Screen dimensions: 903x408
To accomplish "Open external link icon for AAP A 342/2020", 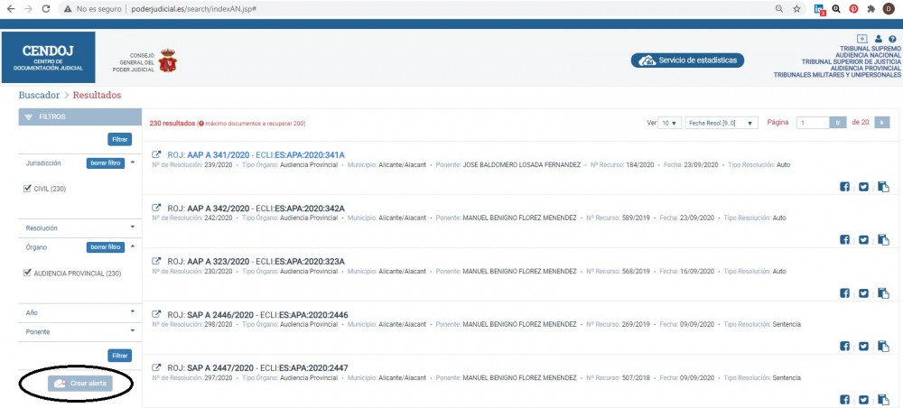I will pos(156,208).
